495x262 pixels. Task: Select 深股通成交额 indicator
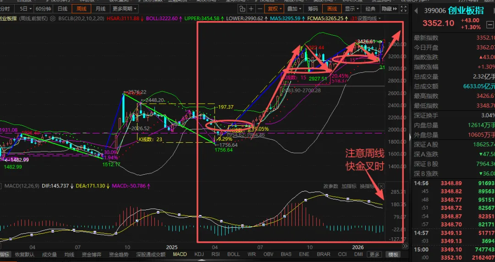click(151, 254)
